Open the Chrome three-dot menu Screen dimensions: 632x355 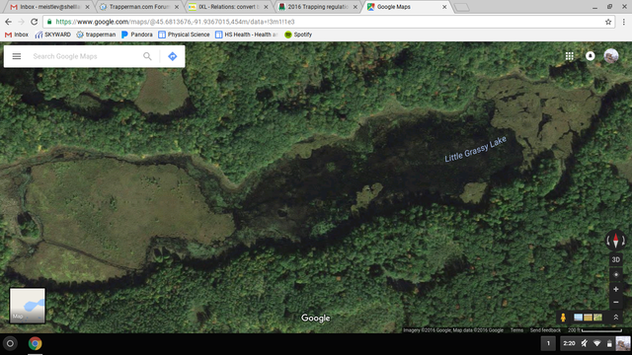click(623, 22)
